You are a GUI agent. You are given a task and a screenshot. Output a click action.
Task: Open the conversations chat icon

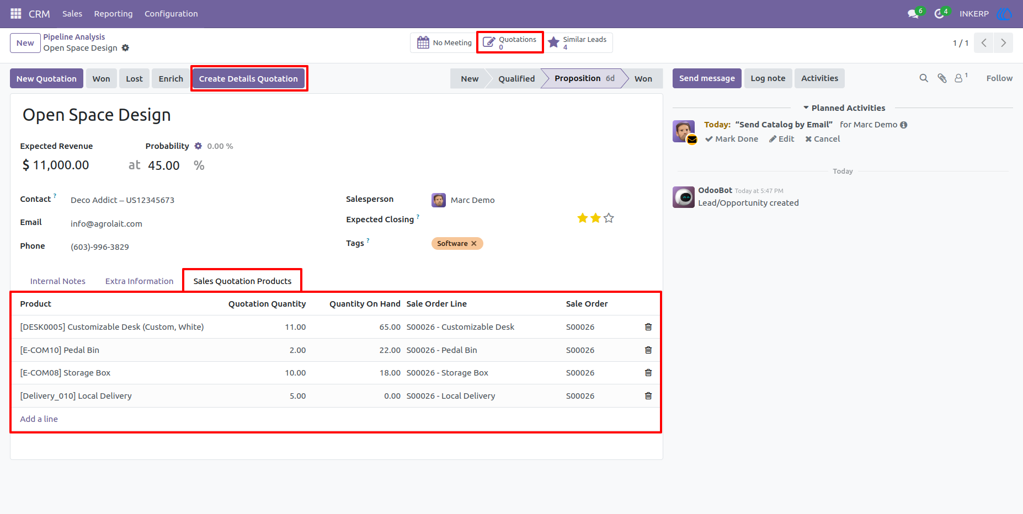(x=913, y=14)
